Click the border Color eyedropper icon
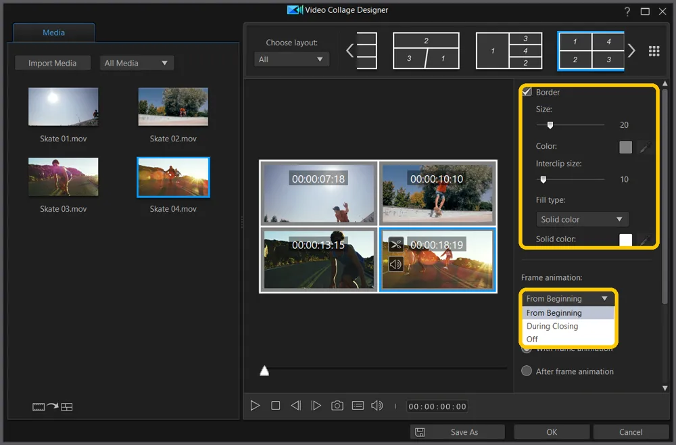 [646, 147]
